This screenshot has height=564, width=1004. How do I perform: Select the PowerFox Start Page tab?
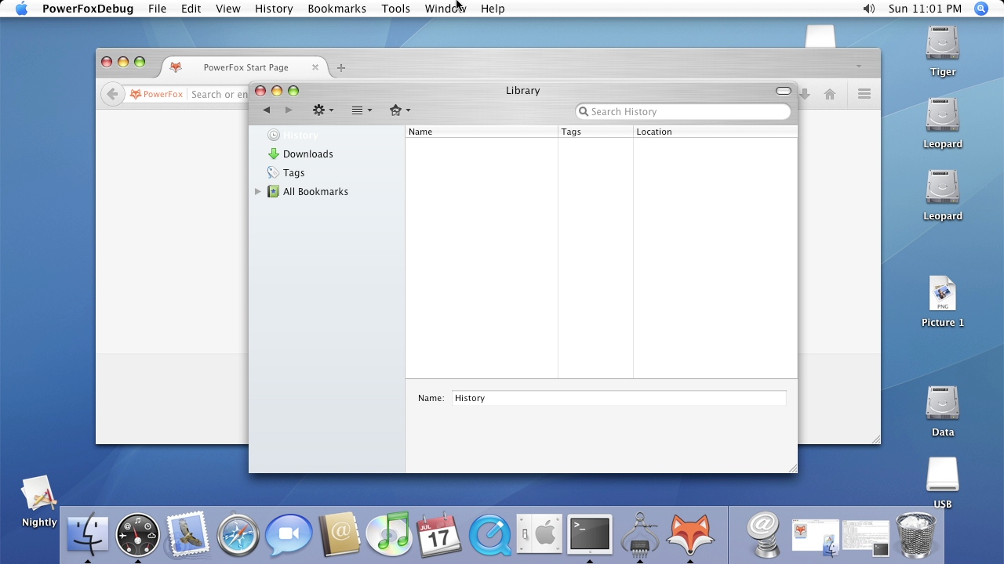pos(246,67)
